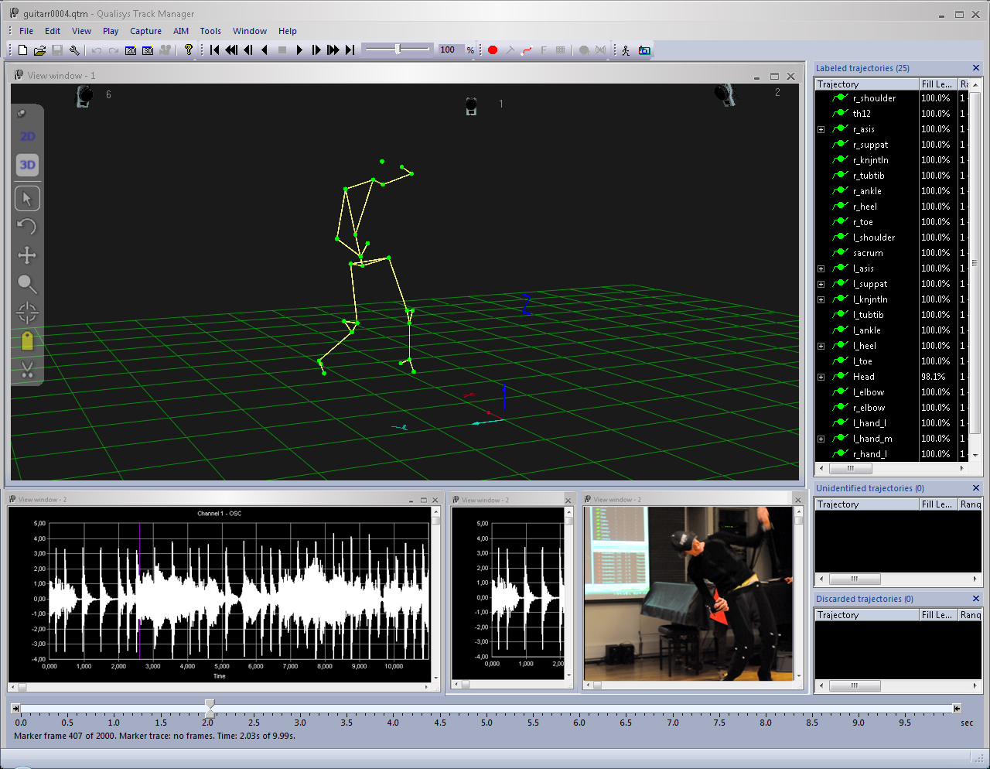Switch the view window to 2D mode
This screenshot has width=990, height=769.
tap(27, 137)
